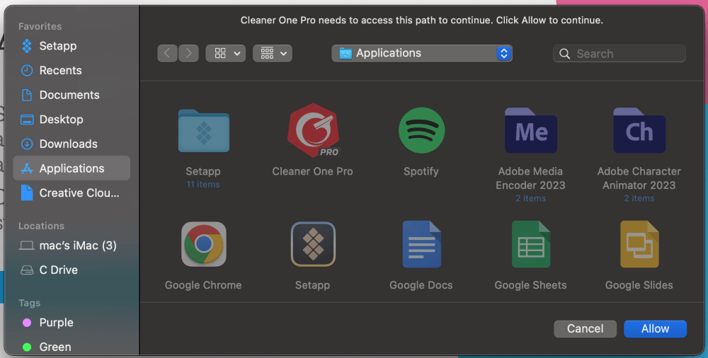Screen dimensions: 708x358
Task: Open Setapp in the Favorites sidebar
Action: pyautogui.click(x=72, y=46)
